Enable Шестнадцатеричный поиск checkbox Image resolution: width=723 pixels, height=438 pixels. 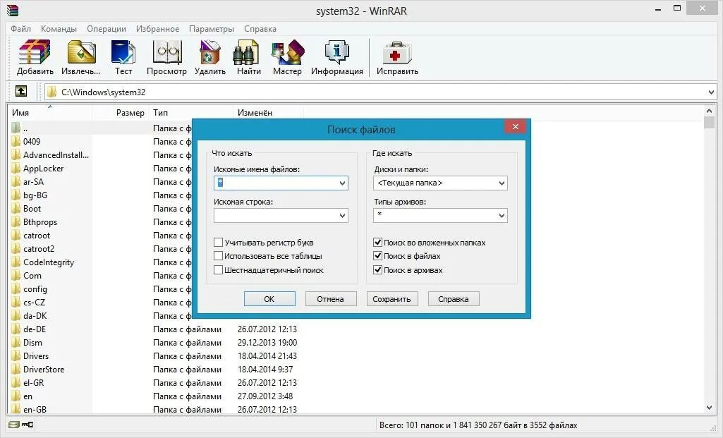(219, 269)
